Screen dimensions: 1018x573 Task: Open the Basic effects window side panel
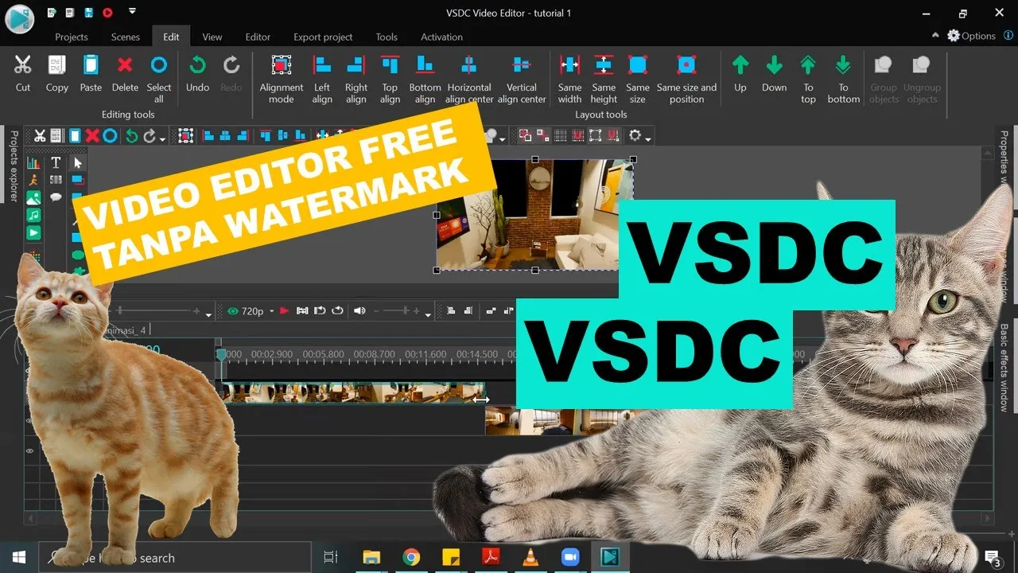coord(1004,367)
